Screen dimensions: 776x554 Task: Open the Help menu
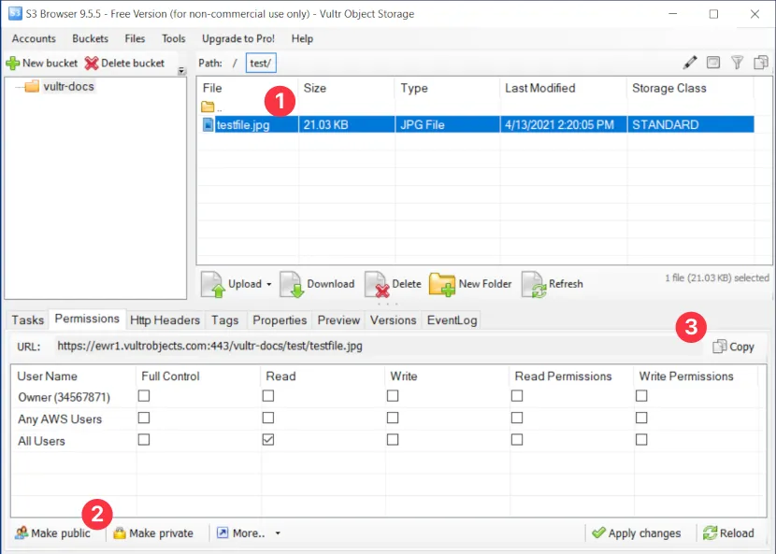point(302,38)
